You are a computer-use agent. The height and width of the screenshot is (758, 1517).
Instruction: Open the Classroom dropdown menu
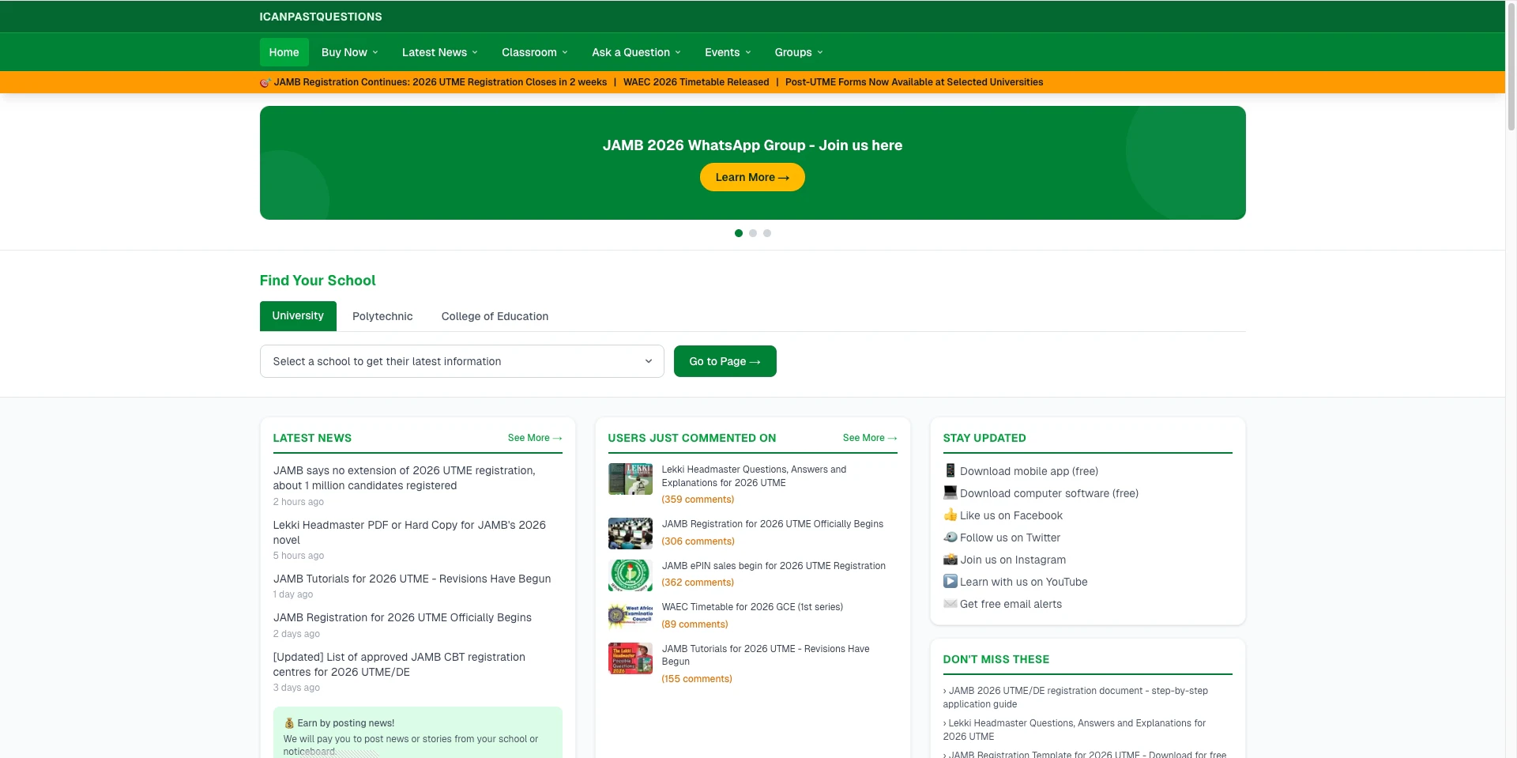click(534, 52)
